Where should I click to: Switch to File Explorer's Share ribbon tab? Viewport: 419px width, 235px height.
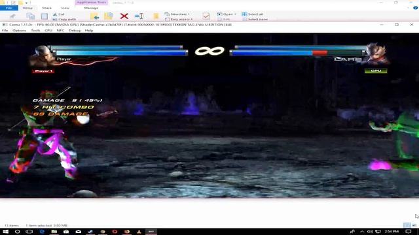tap(46, 8)
